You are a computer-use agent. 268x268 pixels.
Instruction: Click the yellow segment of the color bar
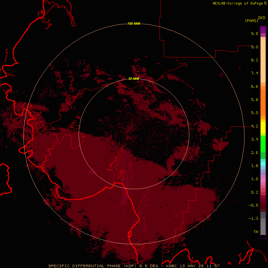point(263,127)
